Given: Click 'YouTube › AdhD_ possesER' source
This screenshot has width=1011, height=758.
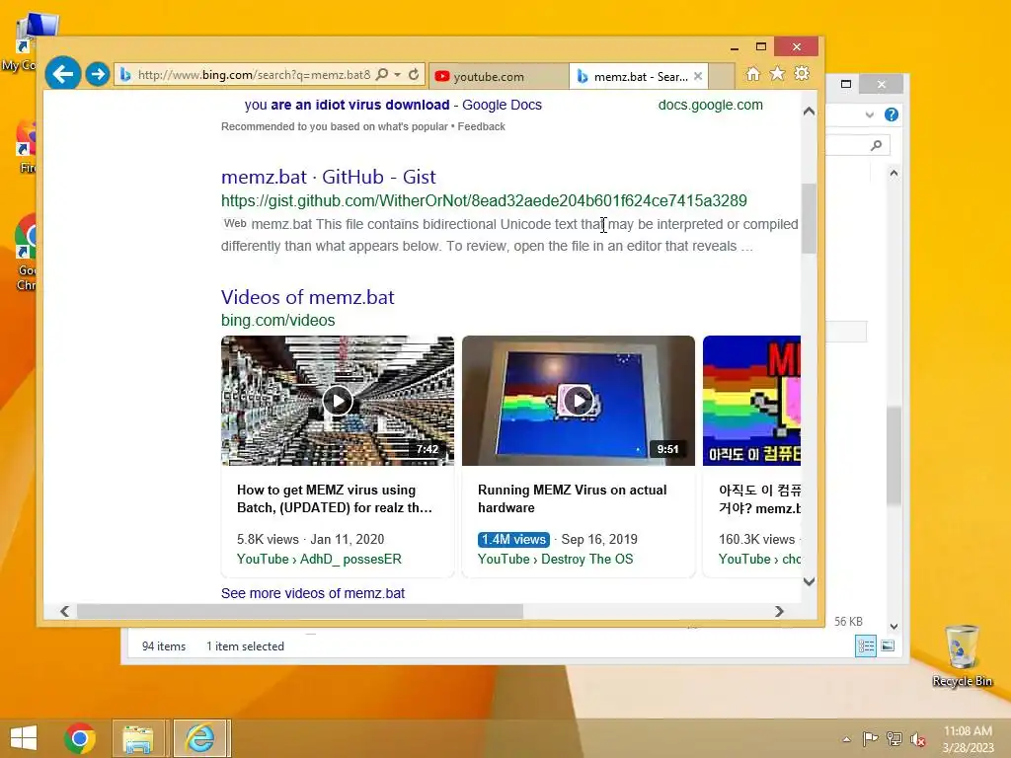Looking at the screenshot, I should coord(319,560).
